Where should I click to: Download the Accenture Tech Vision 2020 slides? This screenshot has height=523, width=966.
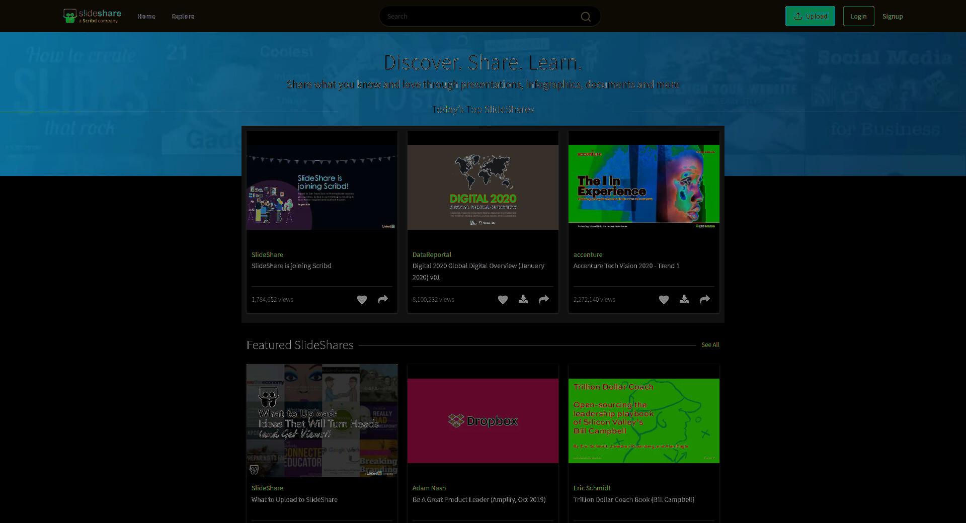tap(684, 300)
